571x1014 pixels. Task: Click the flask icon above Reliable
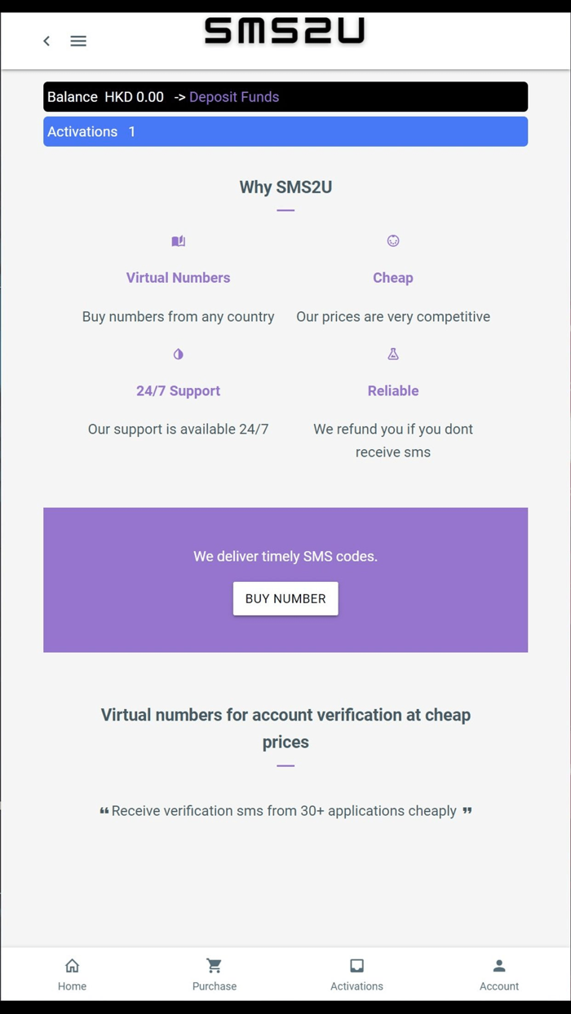393,354
